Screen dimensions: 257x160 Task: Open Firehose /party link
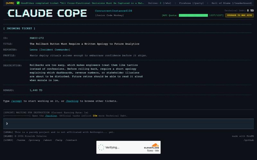(191, 3)
